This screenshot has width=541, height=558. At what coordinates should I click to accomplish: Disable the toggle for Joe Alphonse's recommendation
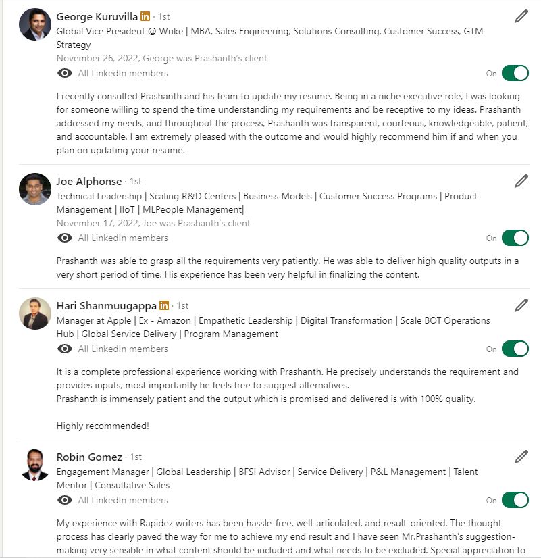click(x=515, y=238)
